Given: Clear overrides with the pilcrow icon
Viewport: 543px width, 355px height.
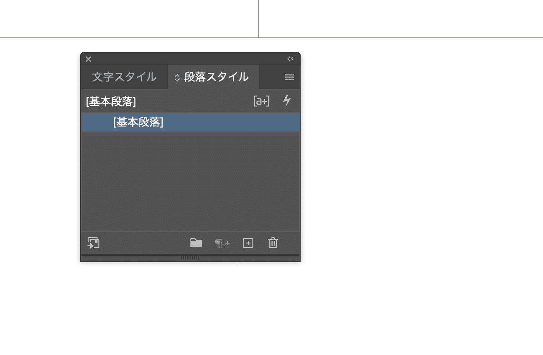Looking at the screenshot, I should 222,243.
